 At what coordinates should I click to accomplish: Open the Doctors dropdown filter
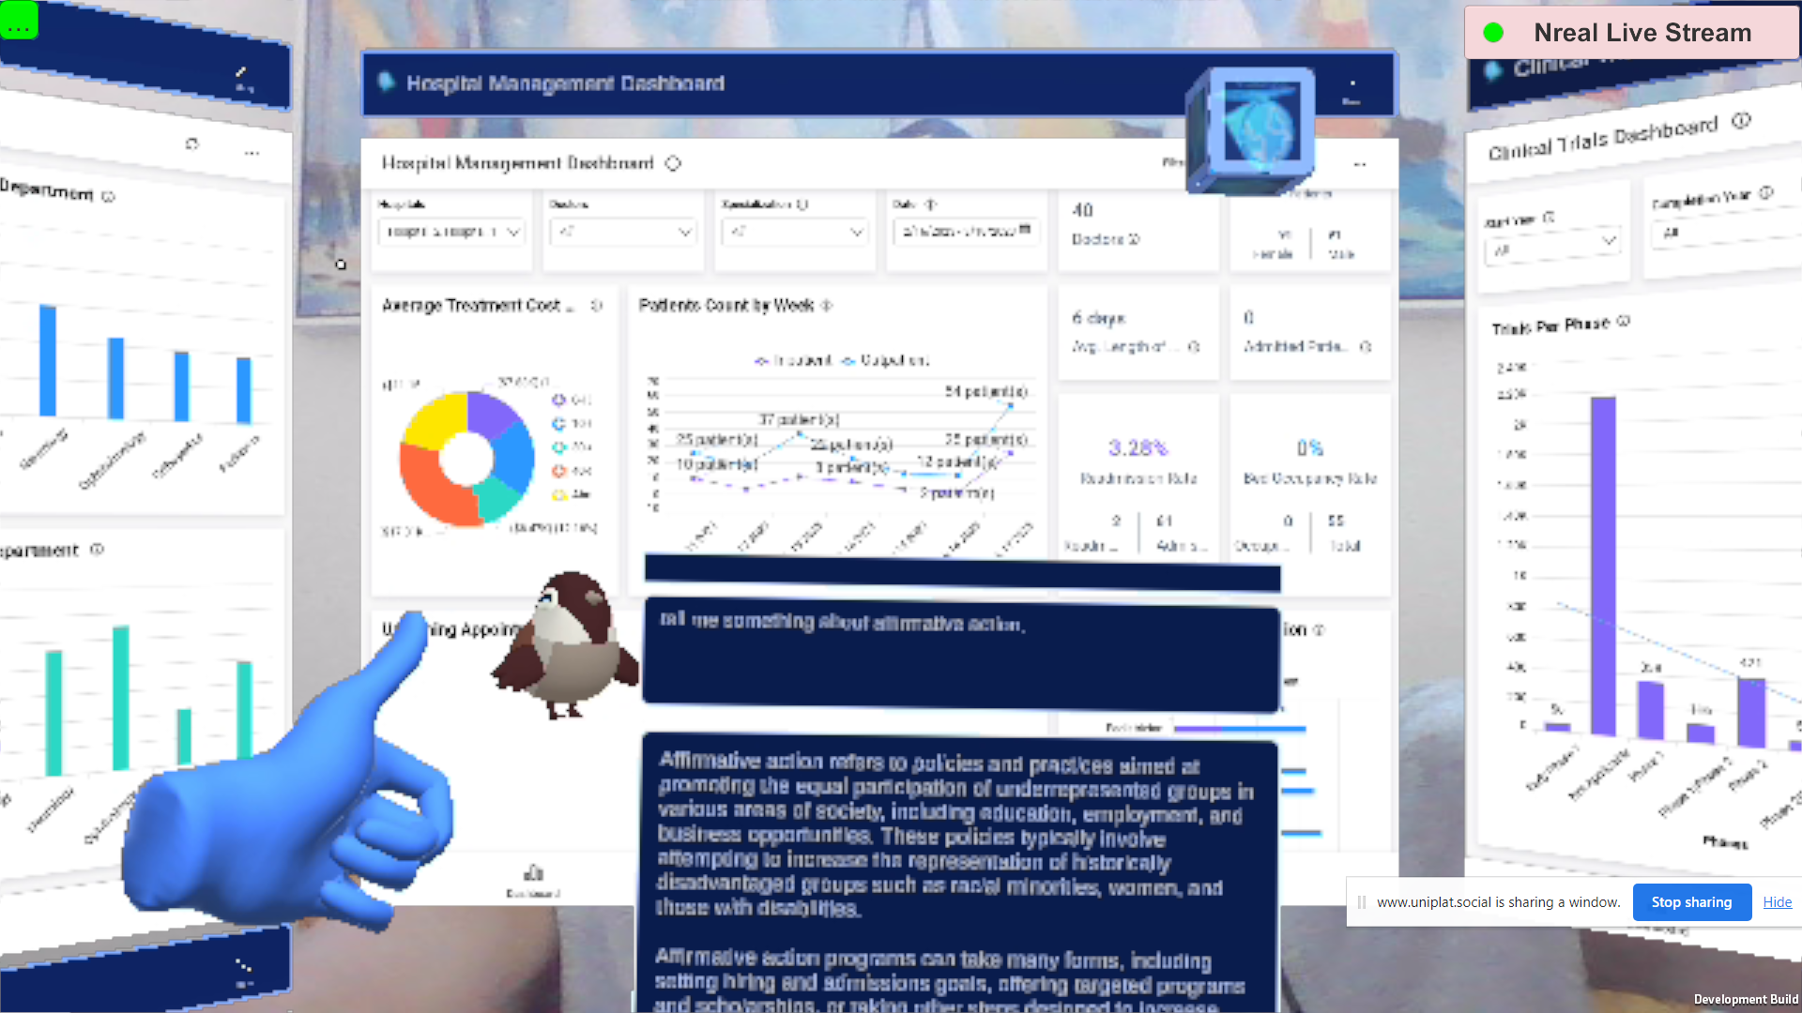coord(621,232)
